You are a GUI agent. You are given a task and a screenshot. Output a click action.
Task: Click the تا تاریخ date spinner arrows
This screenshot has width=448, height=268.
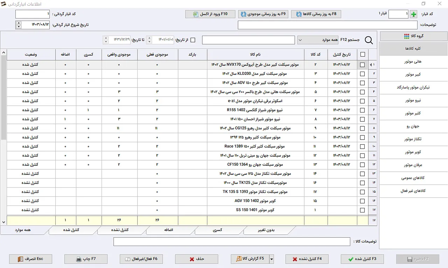(x=106, y=40)
